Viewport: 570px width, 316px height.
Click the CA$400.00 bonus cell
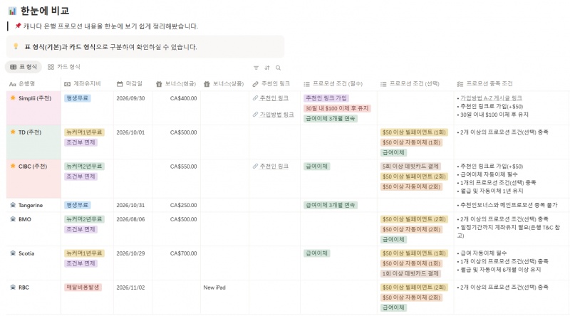[x=183, y=98]
